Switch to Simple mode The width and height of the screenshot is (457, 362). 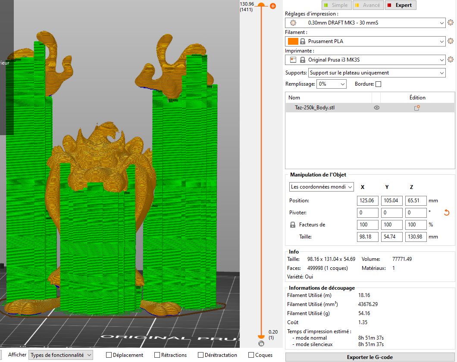pos(335,5)
